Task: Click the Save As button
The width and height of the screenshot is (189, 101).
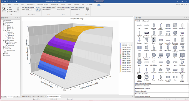Action: point(9,9)
